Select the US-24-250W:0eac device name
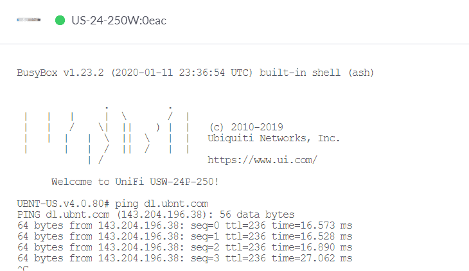Viewport: 469px width, 271px height. point(119,21)
